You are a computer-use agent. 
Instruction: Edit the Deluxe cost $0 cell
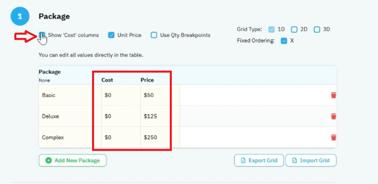(121, 116)
